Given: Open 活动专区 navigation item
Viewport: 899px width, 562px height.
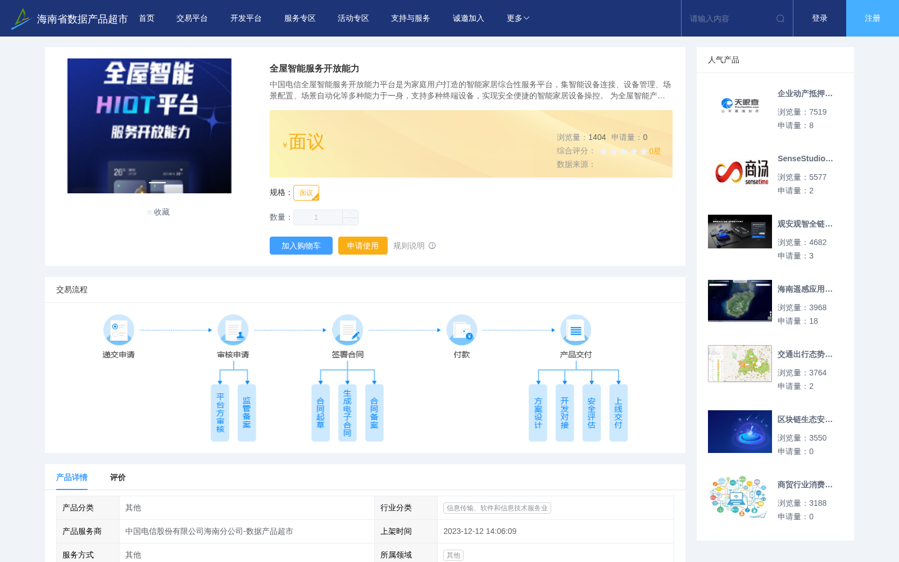Looking at the screenshot, I should [x=353, y=19].
